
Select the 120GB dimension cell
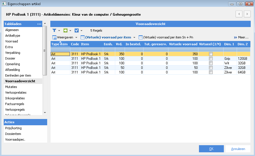[x=244, y=58]
